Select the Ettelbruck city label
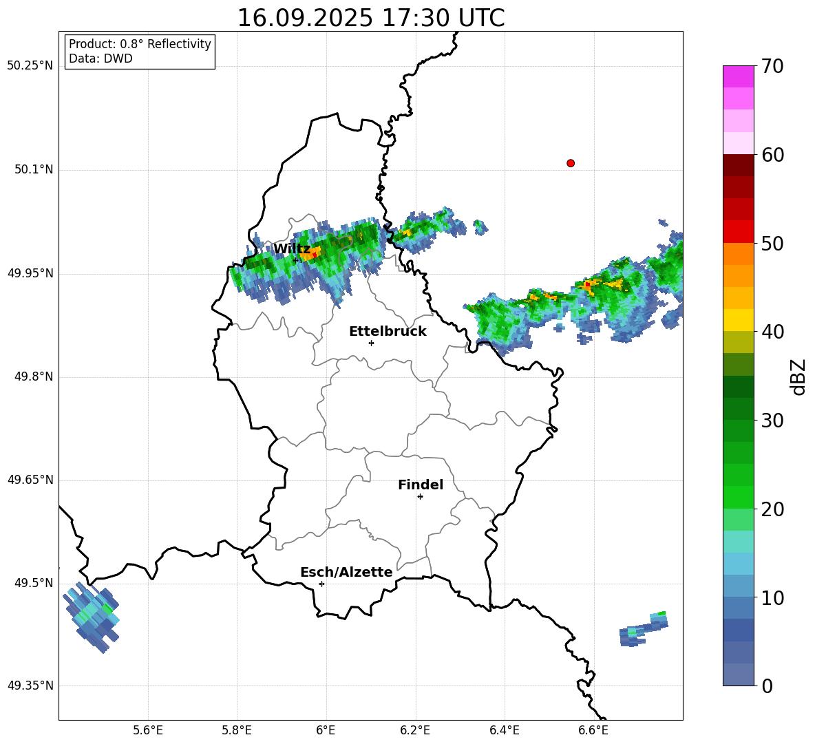The height and width of the screenshot is (744, 815). [x=388, y=332]
